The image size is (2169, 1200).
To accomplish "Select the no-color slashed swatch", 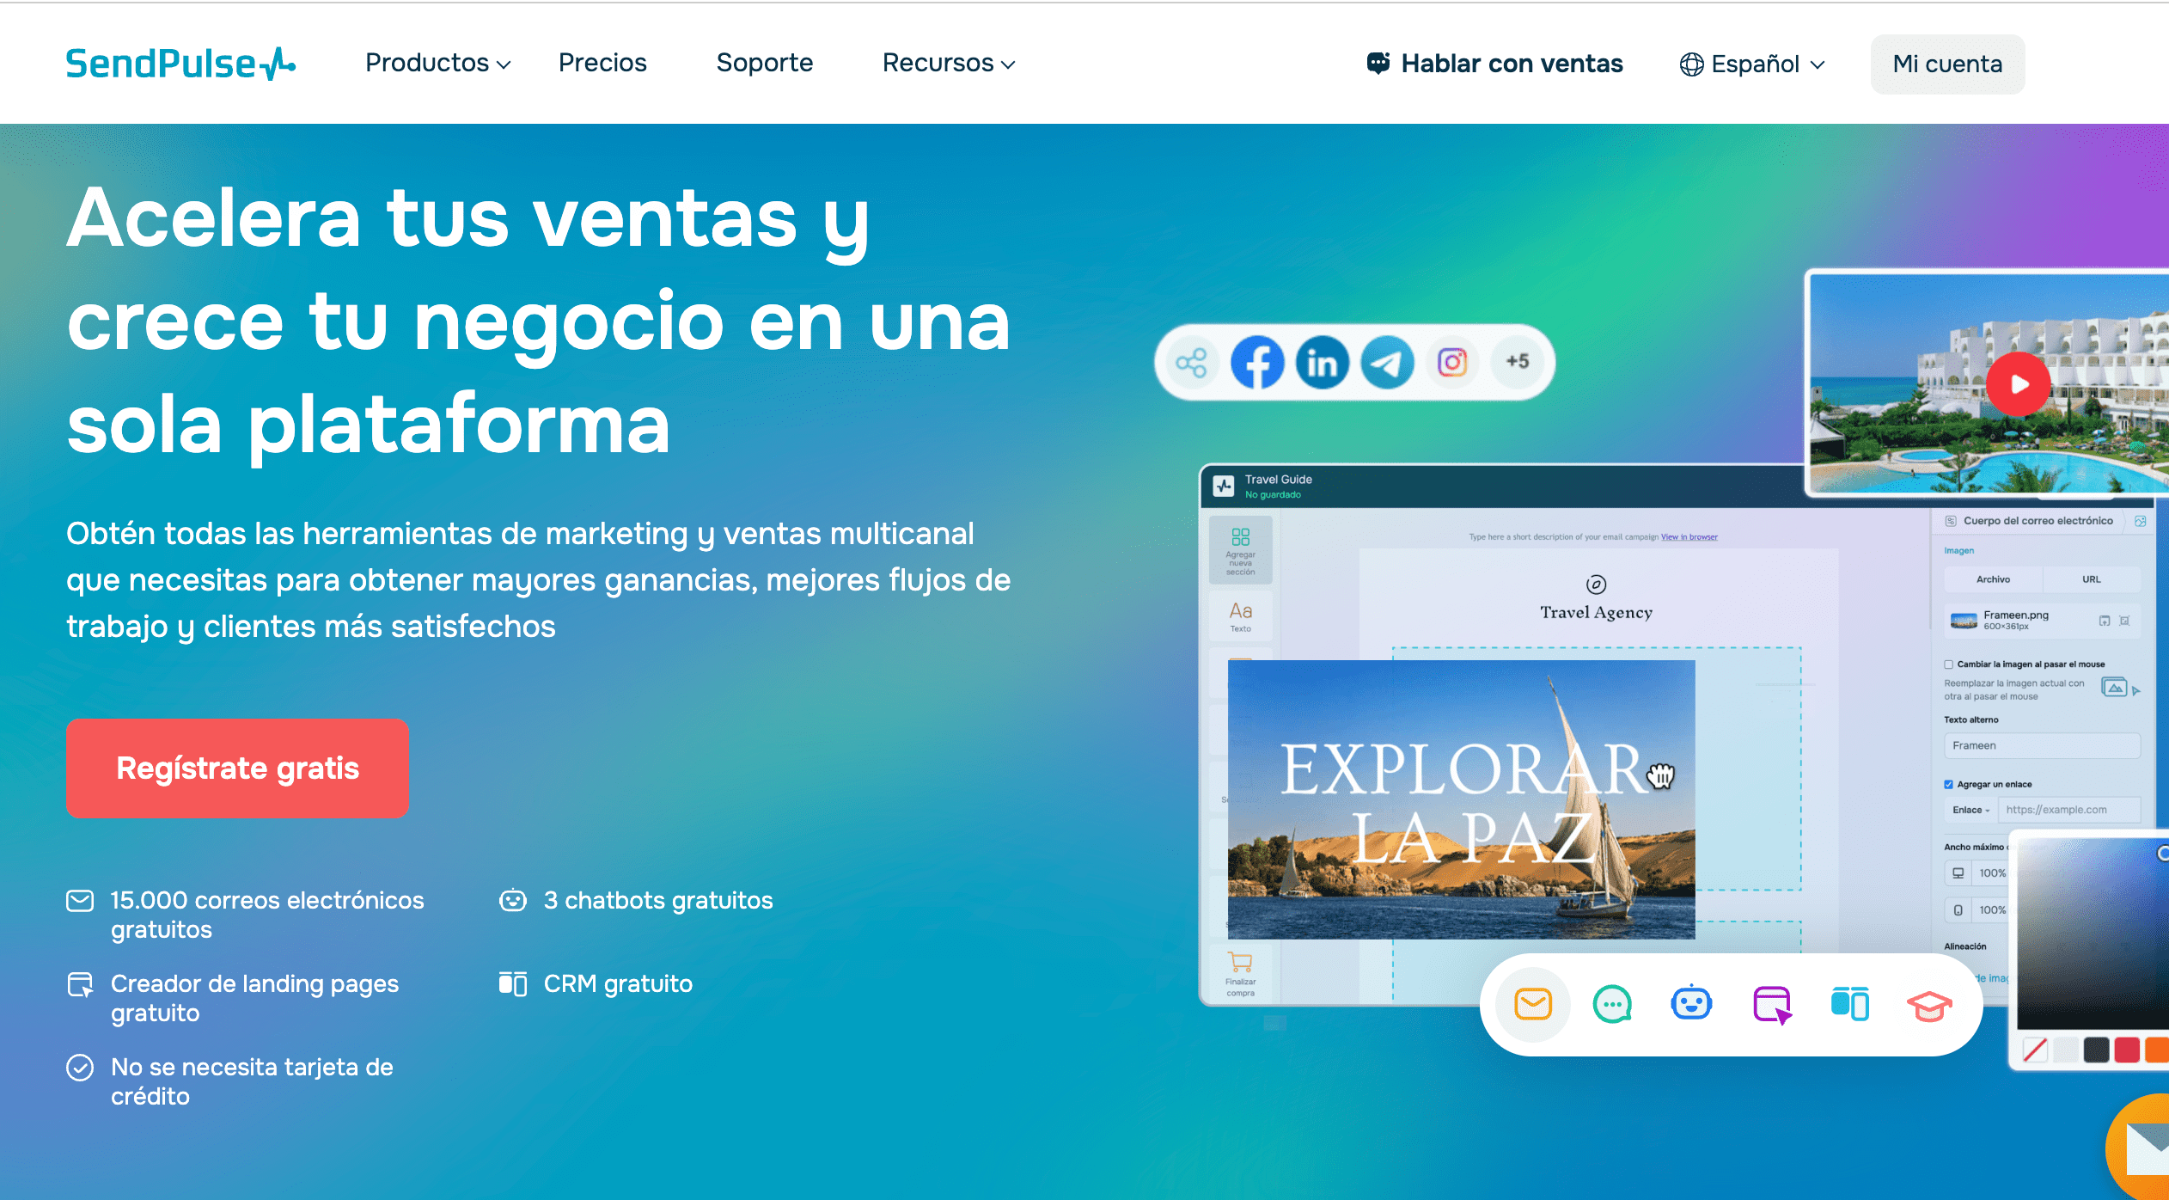I will 2035,1050.
